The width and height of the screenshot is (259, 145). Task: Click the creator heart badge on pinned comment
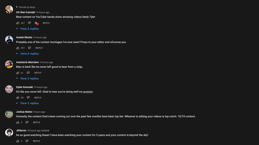point(37,23)
